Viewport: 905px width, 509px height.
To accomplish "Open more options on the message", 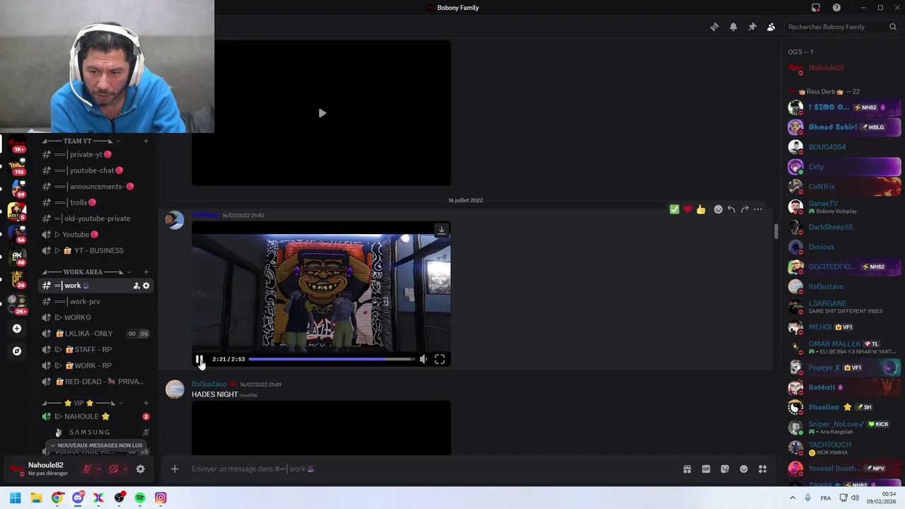I will (x=758, y=209).
